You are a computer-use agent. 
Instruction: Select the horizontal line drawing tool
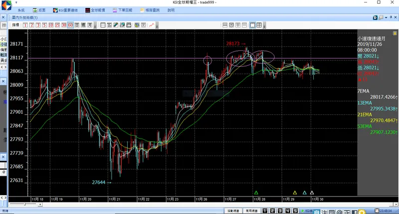pyautogui.click(x=103, y=25)
